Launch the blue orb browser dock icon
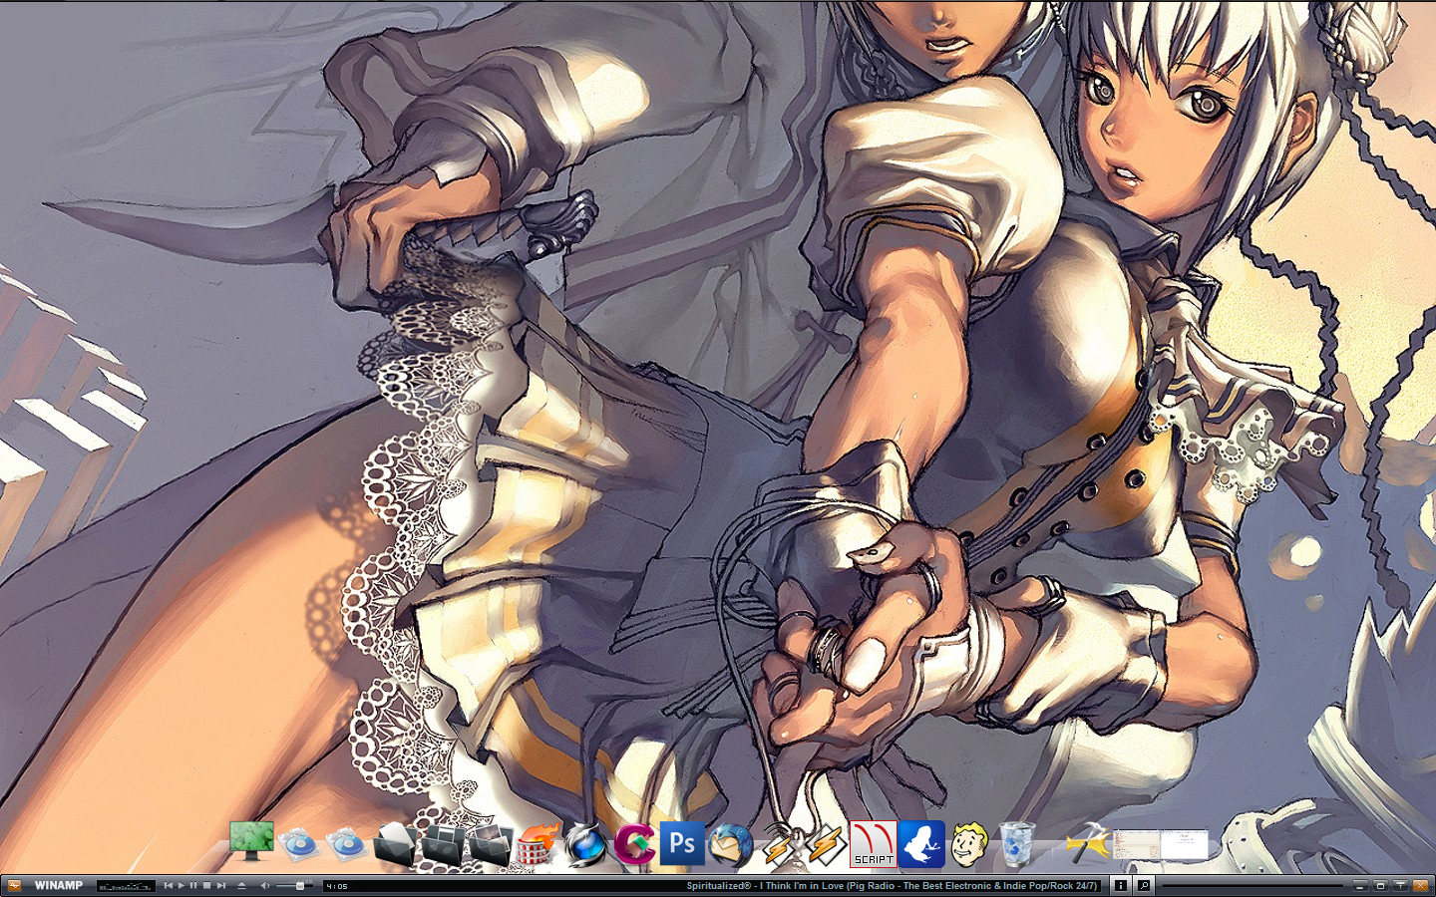Screen dimensions: 1436x897 585,845
